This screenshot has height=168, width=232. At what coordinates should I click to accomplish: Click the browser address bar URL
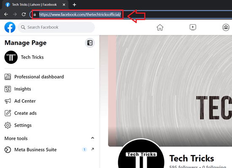[x=80, y=14]
